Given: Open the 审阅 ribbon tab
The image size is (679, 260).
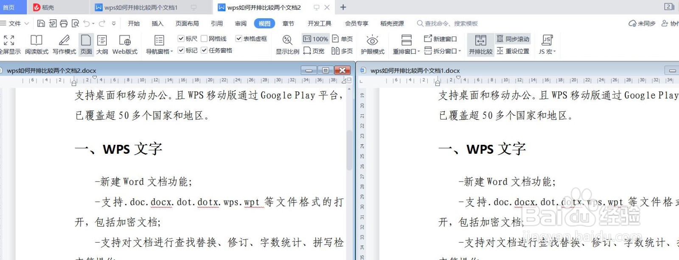Looking at the screenshot, I should click(x=241, y=23).
